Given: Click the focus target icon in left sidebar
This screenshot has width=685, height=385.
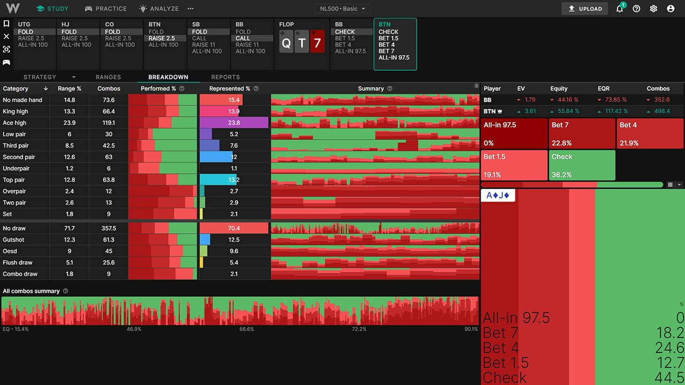Looking at the screenshot, I should (6, 49).
